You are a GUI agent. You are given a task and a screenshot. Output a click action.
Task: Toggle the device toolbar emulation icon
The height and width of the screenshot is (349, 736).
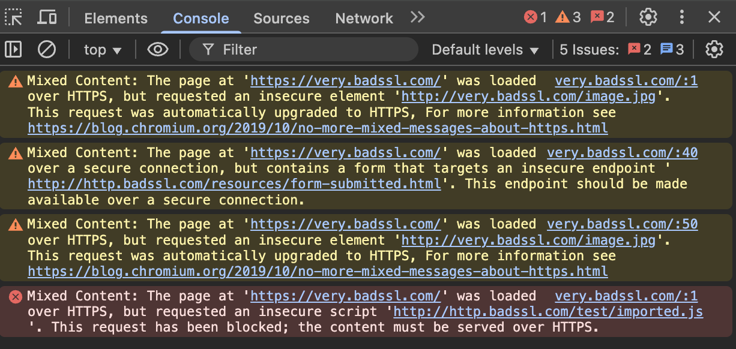[47, 17]
